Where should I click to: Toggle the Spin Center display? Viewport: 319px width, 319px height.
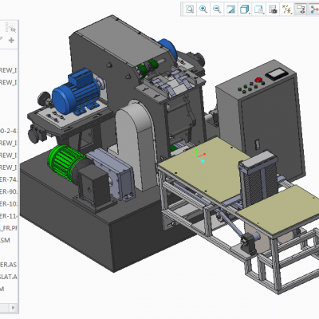coord(314,10)
